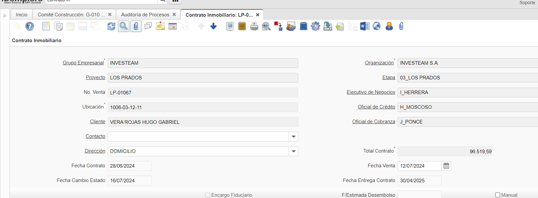The image size is (538, 198).
Task: Switch to Auditoría de Procesos tab
Action: tap(145, 15)
